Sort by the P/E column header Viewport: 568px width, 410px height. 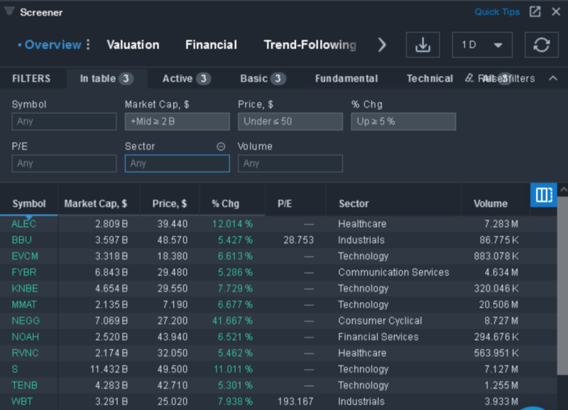point(285,204)
